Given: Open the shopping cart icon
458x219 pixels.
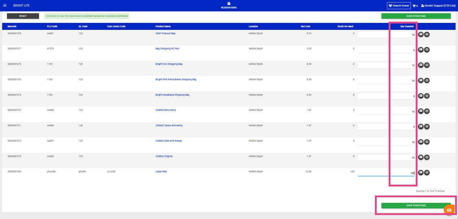Looking at the screenshot, I should coord(415,5).
